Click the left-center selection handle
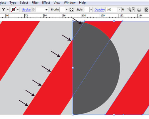Screen dimensions: 149x119 [73, 68]
